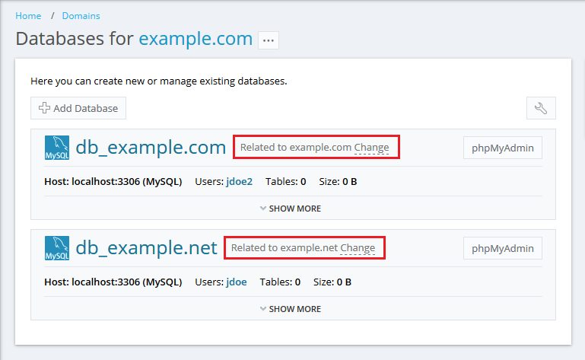This screenshot has height=360, width=585.
Task: Click the Add Database button
Action: point(78,108)
